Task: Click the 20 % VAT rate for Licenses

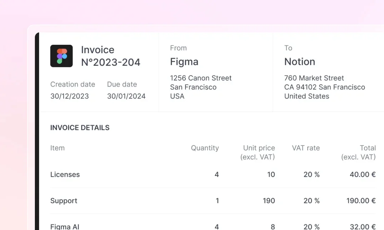Action: [311, 175]
